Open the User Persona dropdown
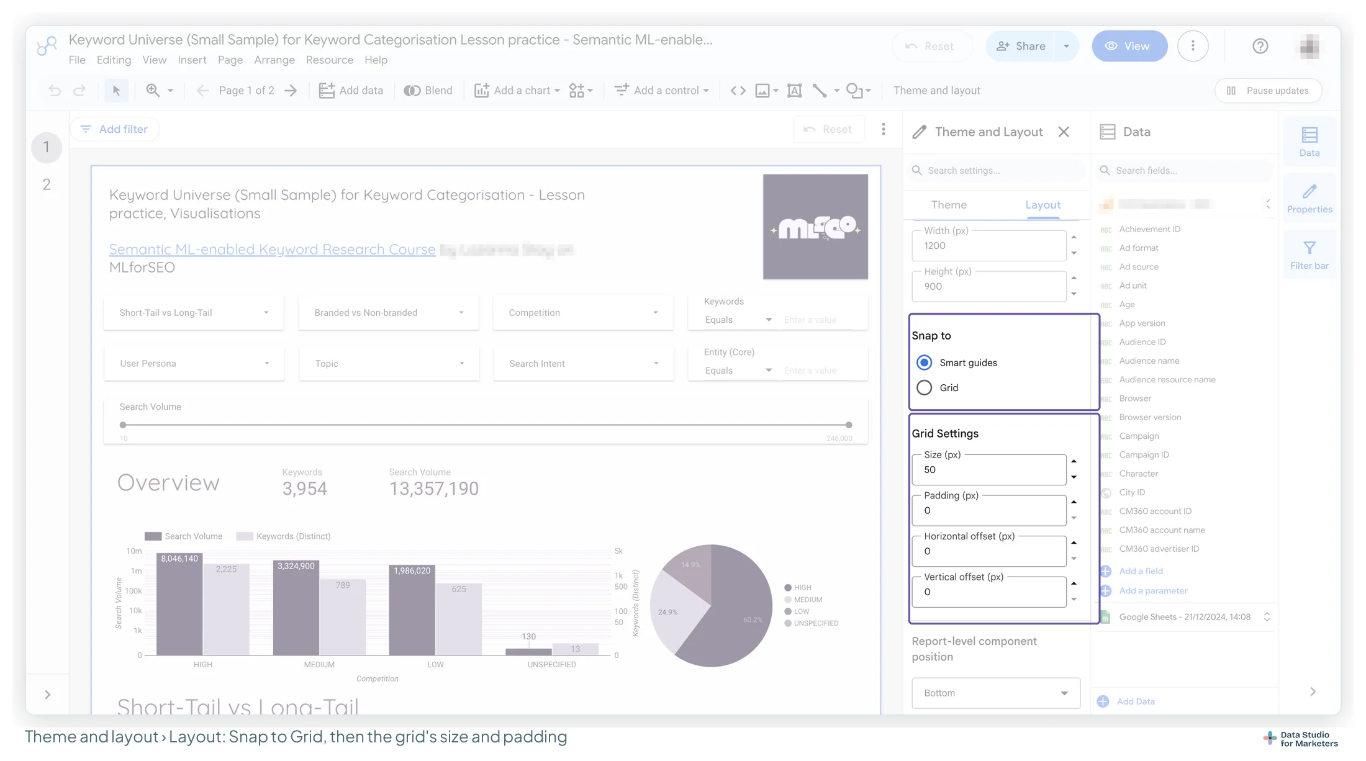1366x761 pixels. point(194,364)
